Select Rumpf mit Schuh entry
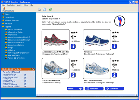Viewport: 139px width, 100px height. coord(9,82)
